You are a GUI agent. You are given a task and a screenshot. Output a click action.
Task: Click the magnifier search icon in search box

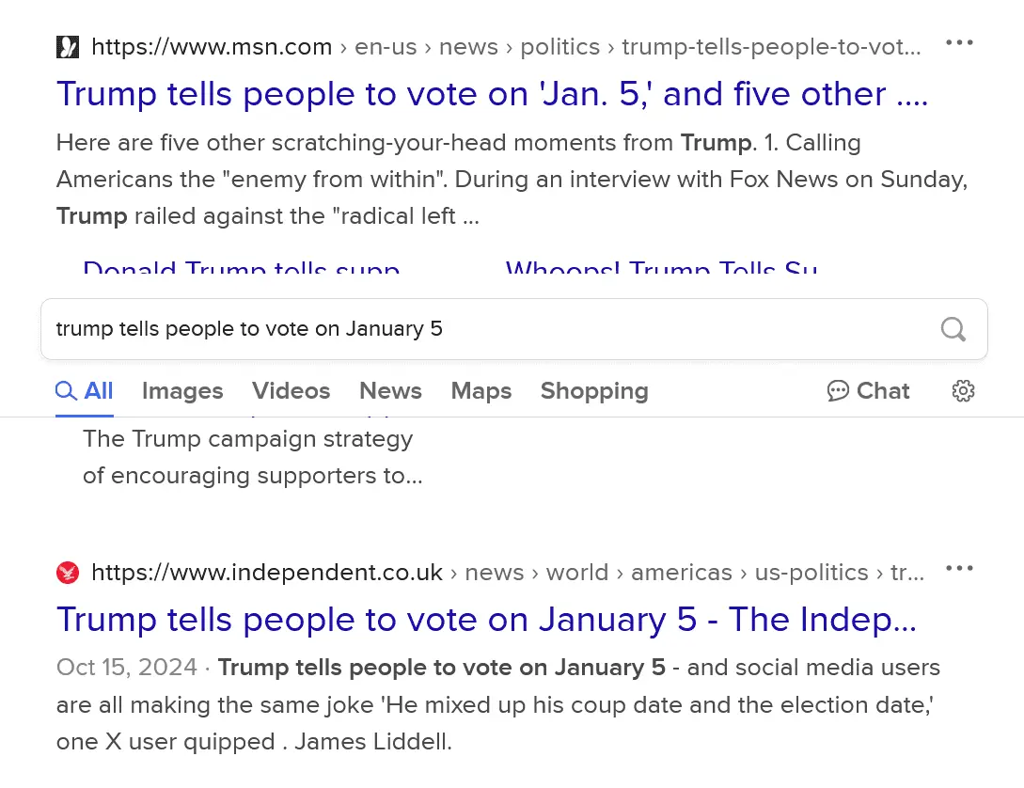pos(953,329)
